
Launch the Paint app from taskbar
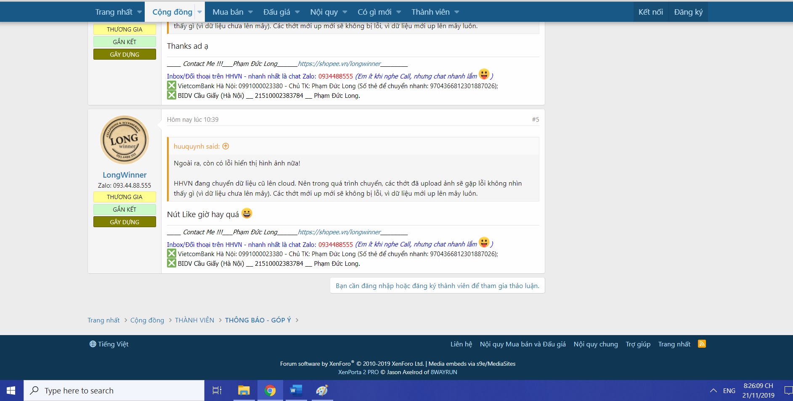pyautogui.click(x=322, y=391)
